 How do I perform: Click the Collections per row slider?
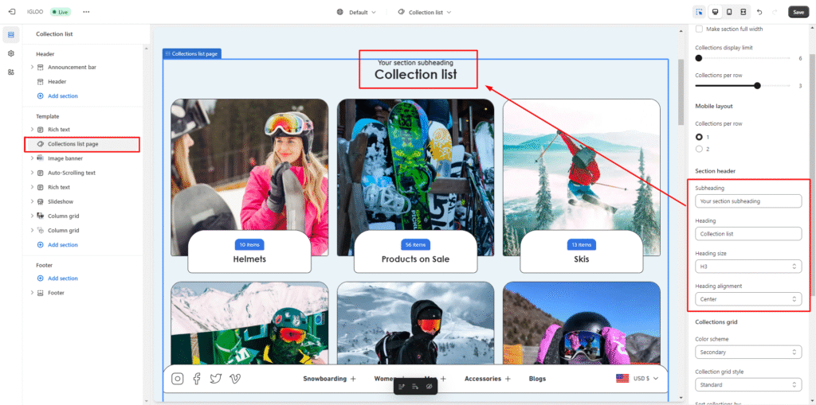(756, 85)
